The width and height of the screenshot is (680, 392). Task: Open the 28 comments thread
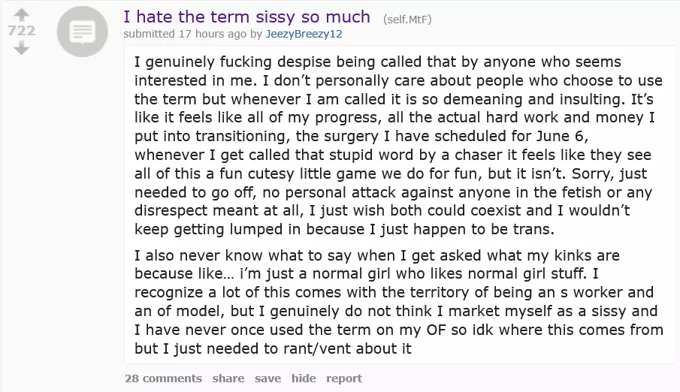point(163,378)
